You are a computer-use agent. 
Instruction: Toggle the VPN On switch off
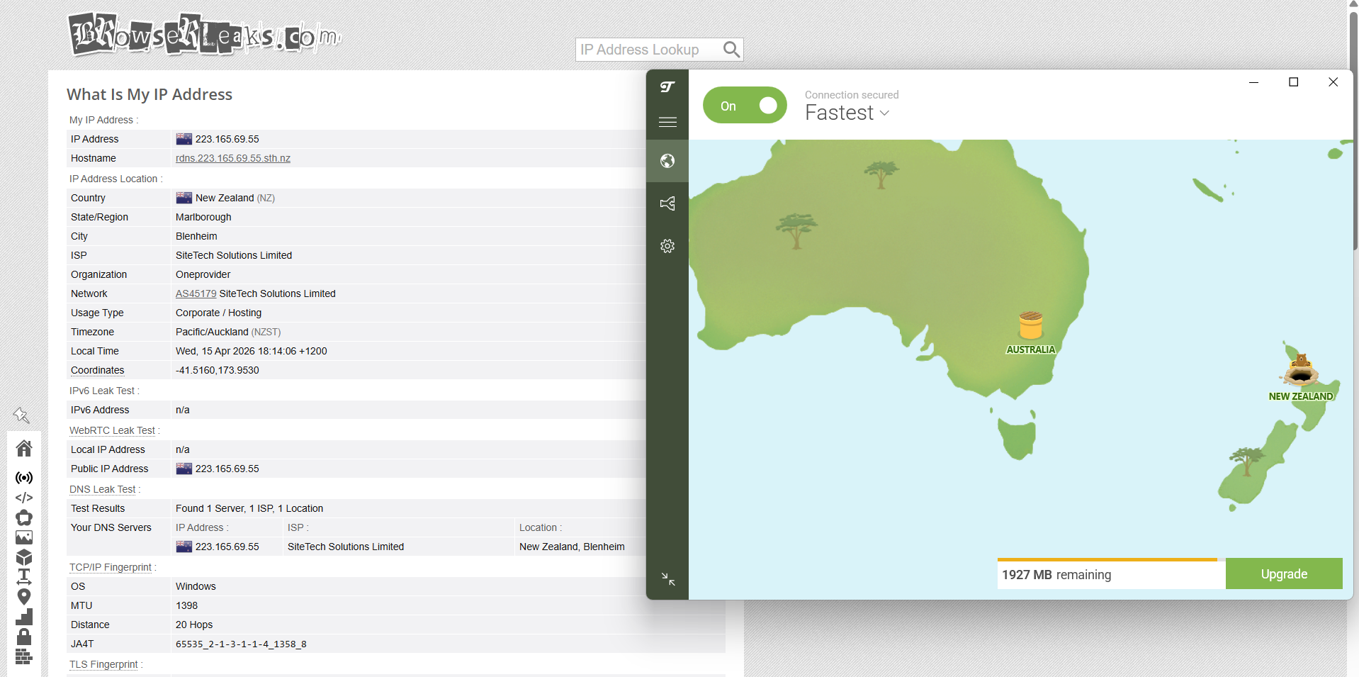745,106
